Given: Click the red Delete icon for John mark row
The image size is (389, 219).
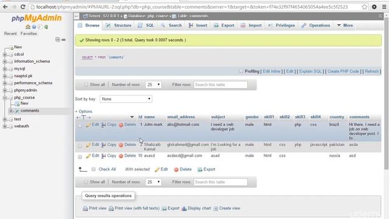Looking at the screenshot, I should click(x=121, y=125).
